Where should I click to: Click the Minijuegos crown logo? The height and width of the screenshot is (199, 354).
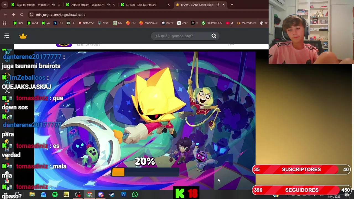point(23,36)
